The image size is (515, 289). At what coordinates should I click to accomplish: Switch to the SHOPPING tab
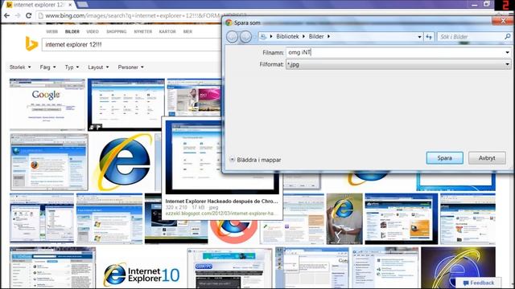[x=116, y=31]
